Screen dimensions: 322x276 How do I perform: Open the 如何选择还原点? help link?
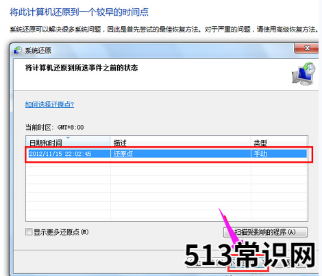(x=49, y=104)
